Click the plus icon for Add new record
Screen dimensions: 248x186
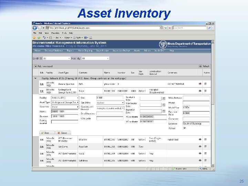(x=35, y=66)
